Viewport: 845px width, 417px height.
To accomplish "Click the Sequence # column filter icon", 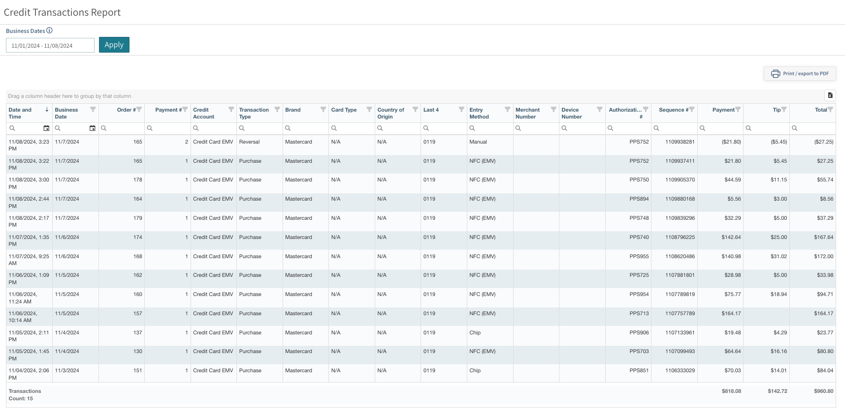I will pyautogui.click(x=692, y=110).
